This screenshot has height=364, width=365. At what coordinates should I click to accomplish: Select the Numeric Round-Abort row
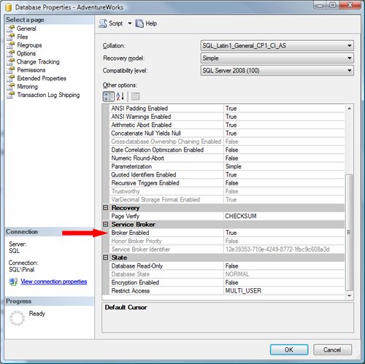pyautogui.click(x=227, y=158)
